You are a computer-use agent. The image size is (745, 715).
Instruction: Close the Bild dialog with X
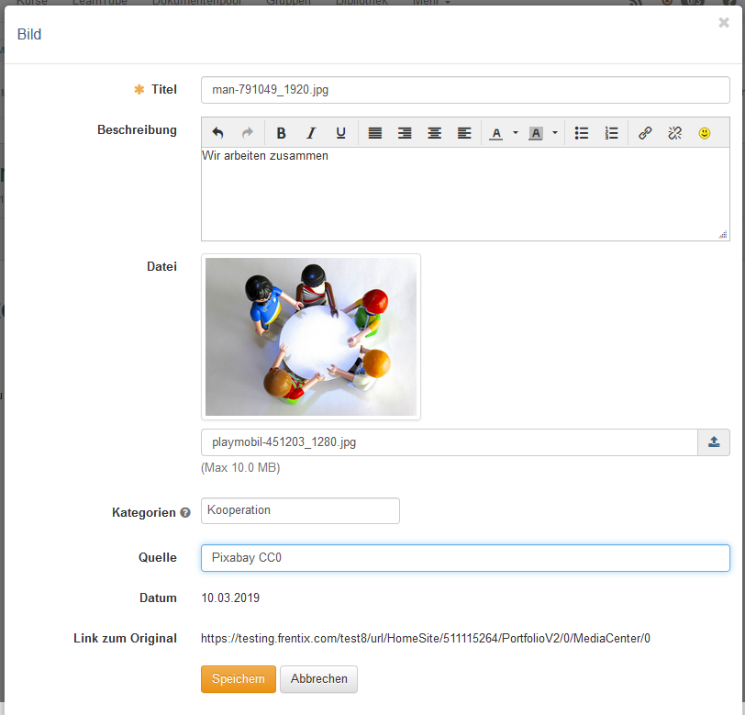(724, 23)
